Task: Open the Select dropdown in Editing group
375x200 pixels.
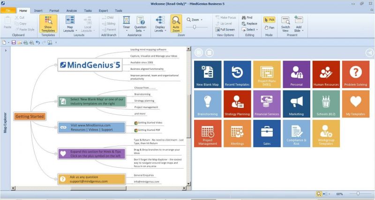Action: 250,30
